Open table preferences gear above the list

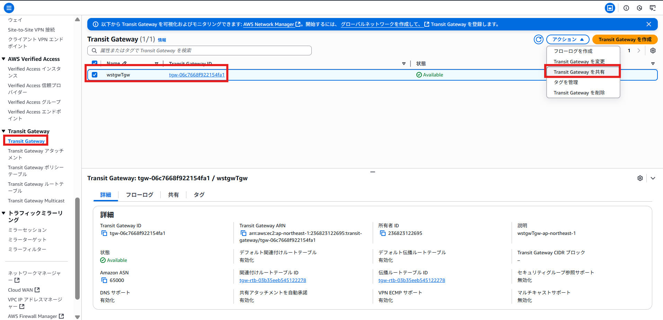coord(653,51)
